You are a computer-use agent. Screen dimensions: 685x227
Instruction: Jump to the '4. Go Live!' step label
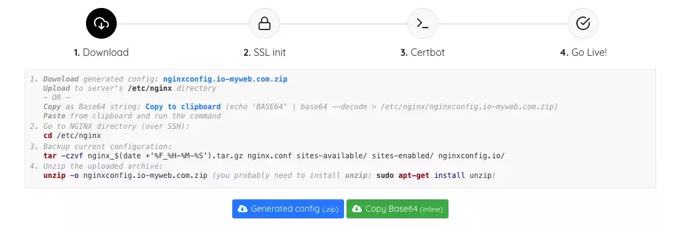[583, 52]
